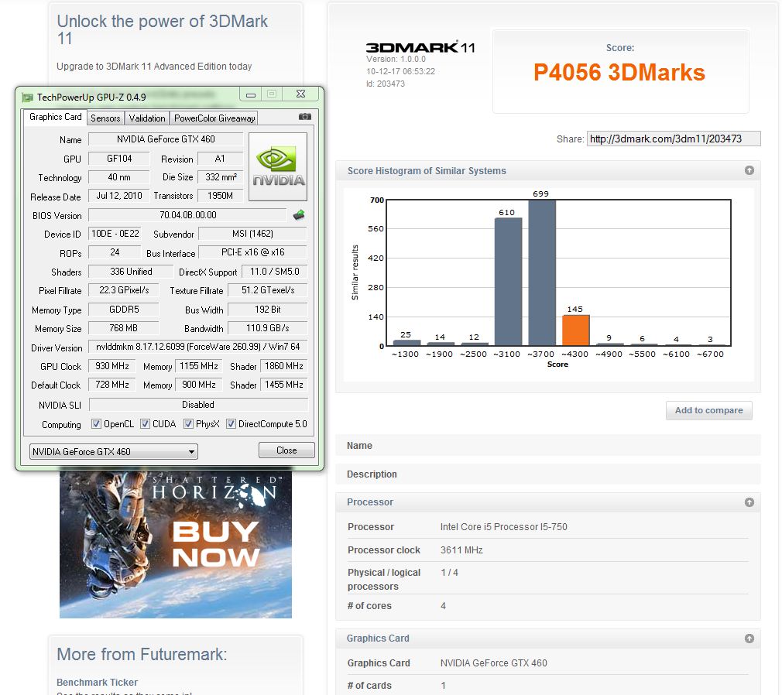Image resolution: width=782 pixels, height=695 pixels.
Task: Click the Close button in GPU-Z
Action: pos(286,450)
